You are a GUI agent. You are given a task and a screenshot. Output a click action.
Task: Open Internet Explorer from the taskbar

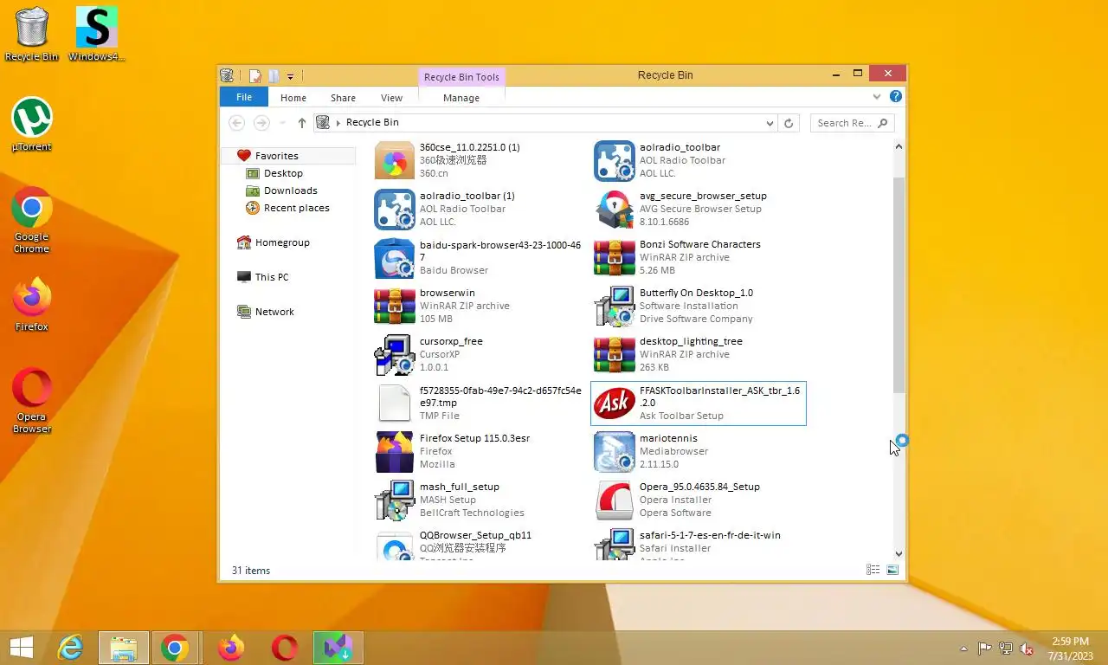coord(70,648)
